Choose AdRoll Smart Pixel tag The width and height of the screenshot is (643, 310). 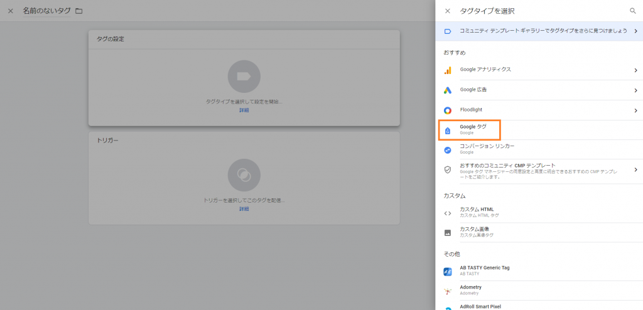(x=539, y=306)
